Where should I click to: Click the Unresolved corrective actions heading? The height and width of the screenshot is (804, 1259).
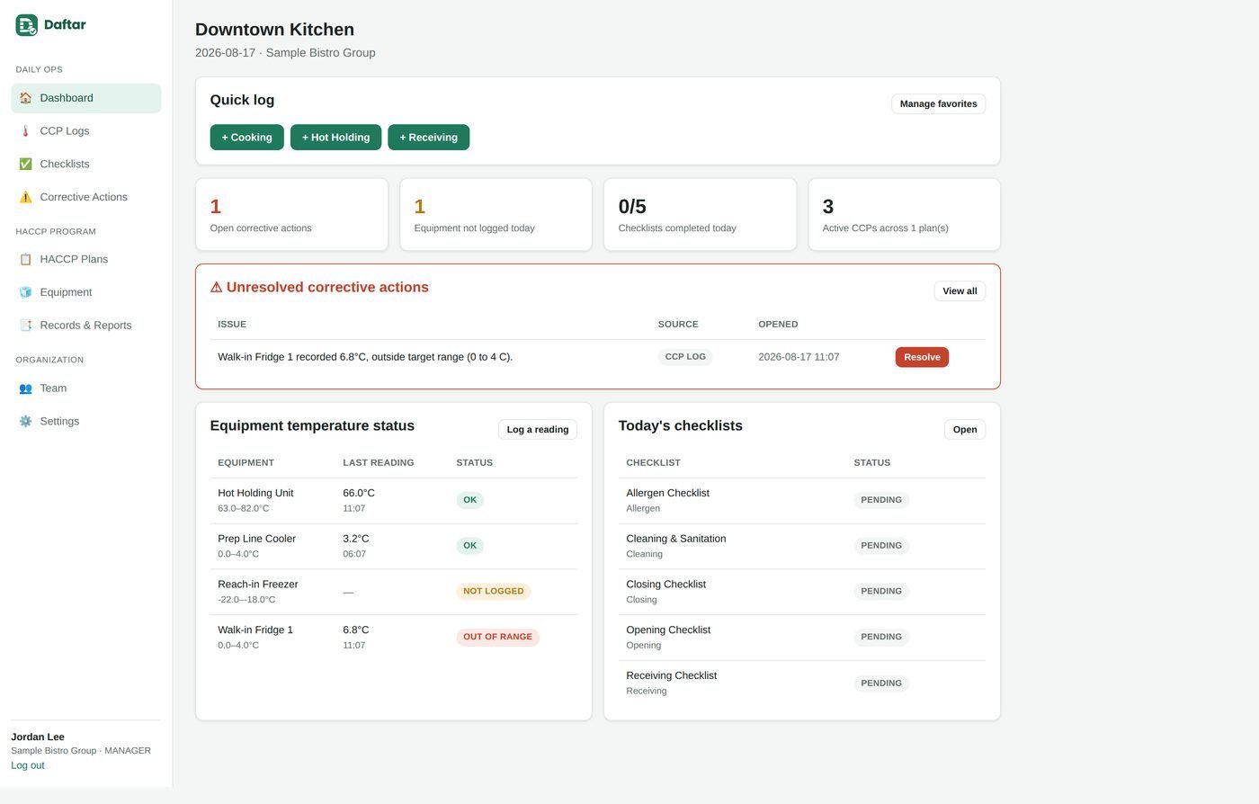click(319, 288)
